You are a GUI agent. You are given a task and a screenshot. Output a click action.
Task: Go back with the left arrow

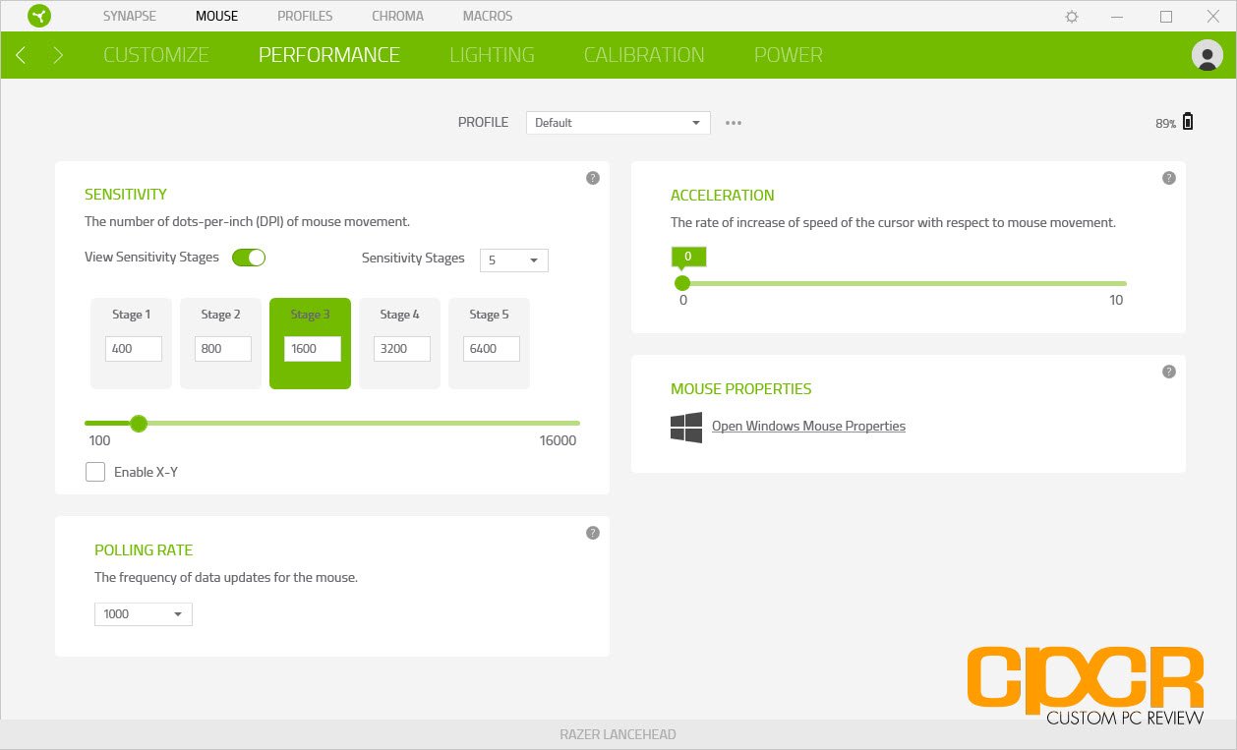coord(21,55)
